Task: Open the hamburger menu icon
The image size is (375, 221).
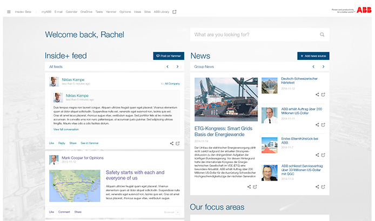Action: click(x=9, y=12)
